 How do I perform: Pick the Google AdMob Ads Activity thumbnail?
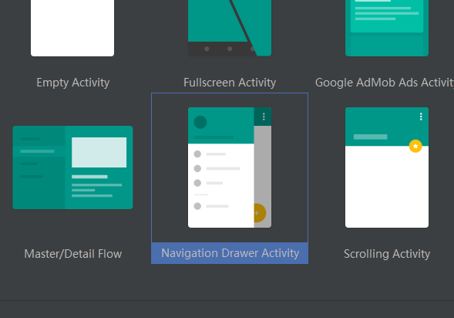[387, 28]
